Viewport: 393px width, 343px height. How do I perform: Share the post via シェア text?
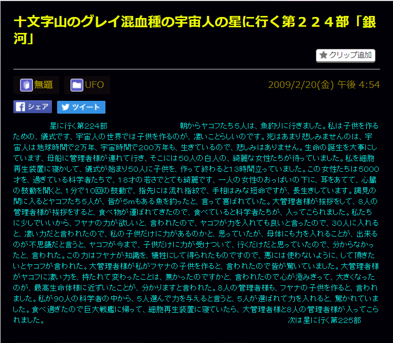click(x=39, y=107)
